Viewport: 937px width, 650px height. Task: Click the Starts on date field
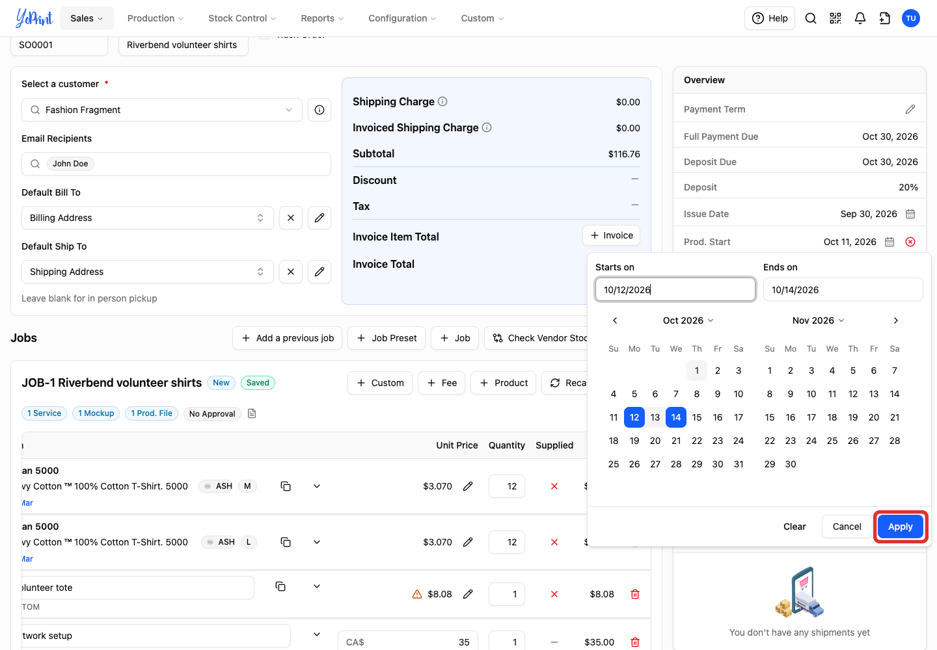(675, 290)
